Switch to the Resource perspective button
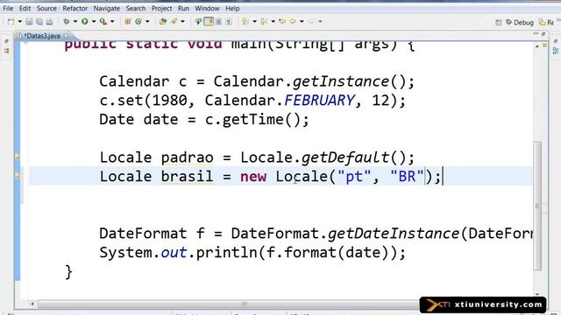The width and height of the screenshot is (561, 315). coord(546,23)
